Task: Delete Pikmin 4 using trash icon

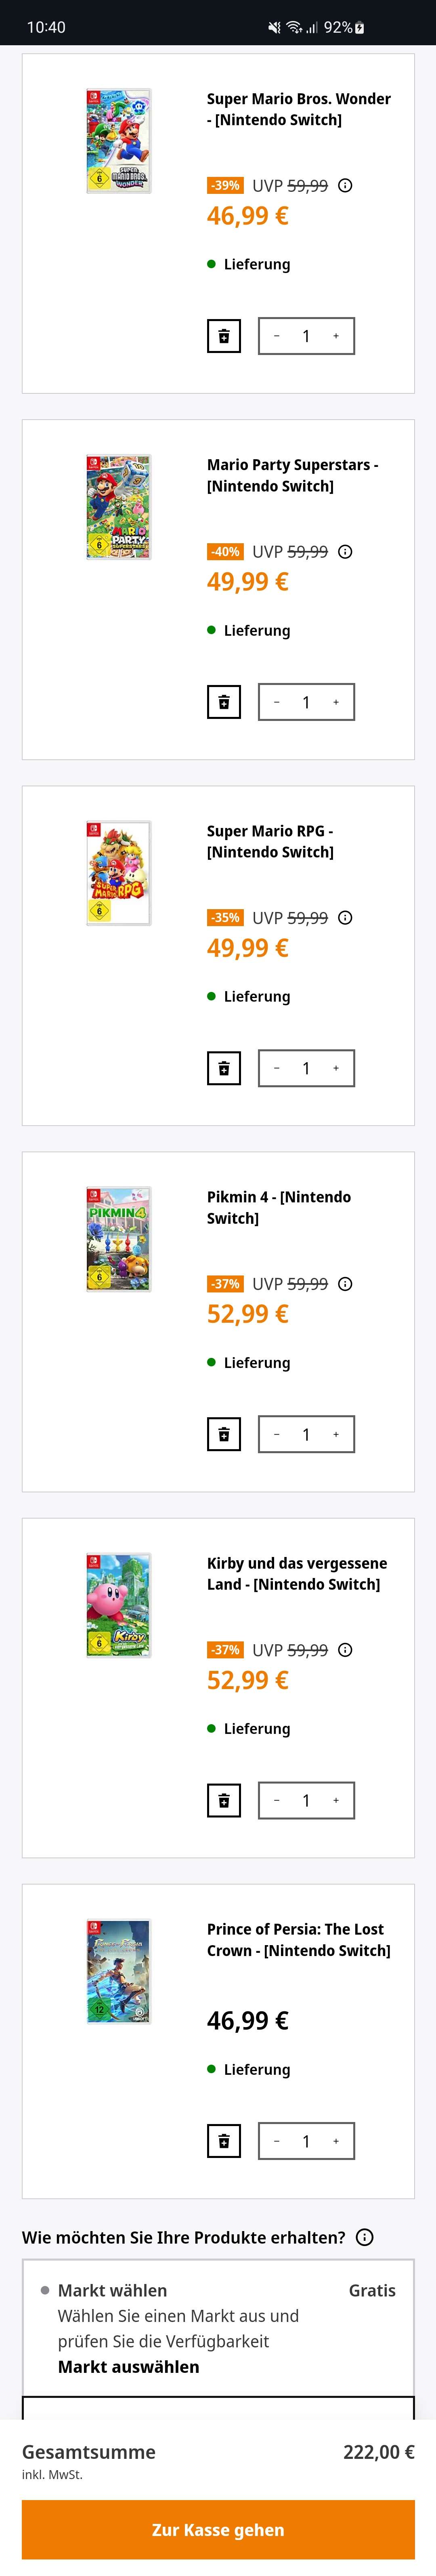Action: (x=224, y=1434)
